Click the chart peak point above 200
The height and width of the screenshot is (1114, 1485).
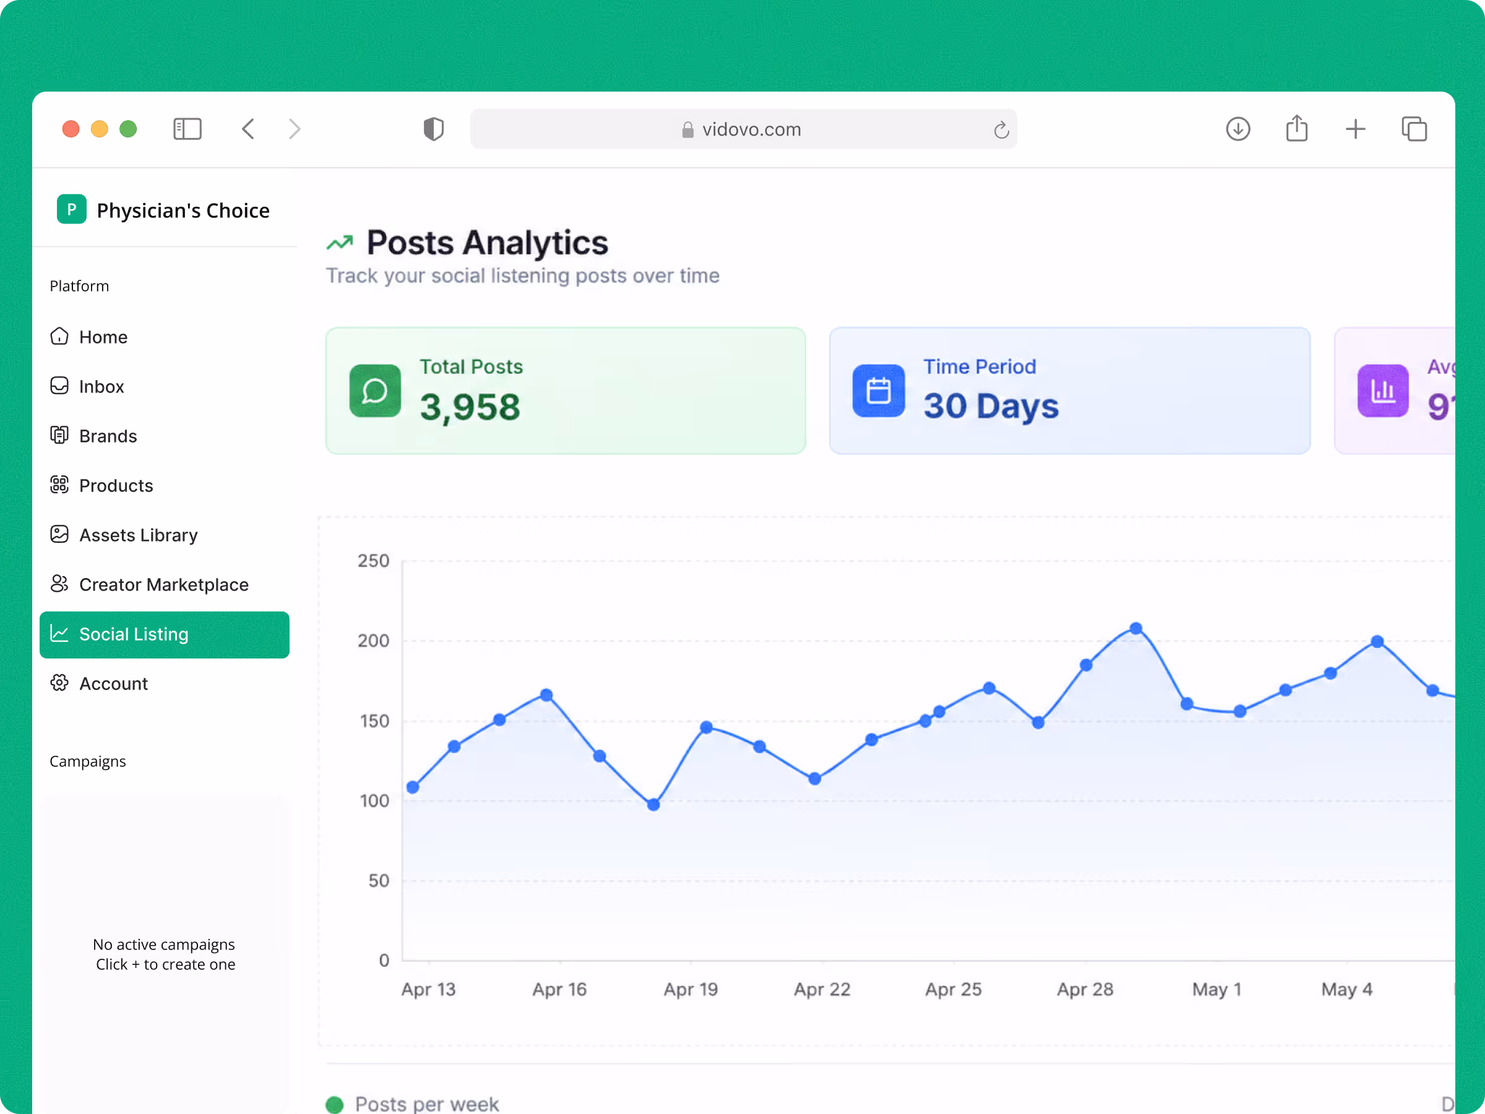coord(1136,629)
